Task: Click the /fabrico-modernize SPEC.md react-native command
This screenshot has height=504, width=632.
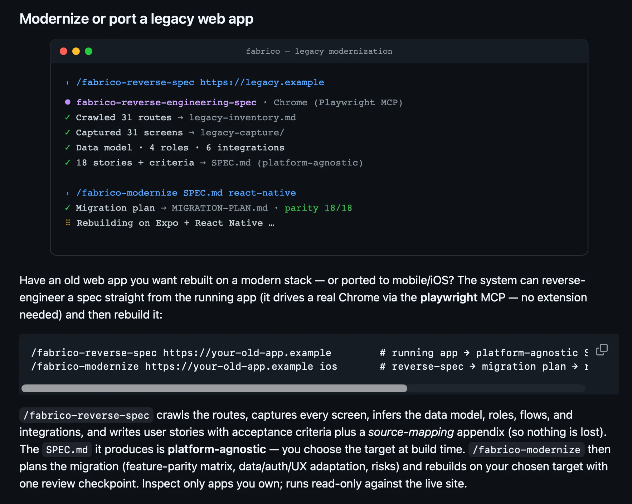Action: tap(186, 193)
